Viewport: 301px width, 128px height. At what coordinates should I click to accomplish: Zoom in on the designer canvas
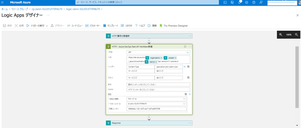281,34
